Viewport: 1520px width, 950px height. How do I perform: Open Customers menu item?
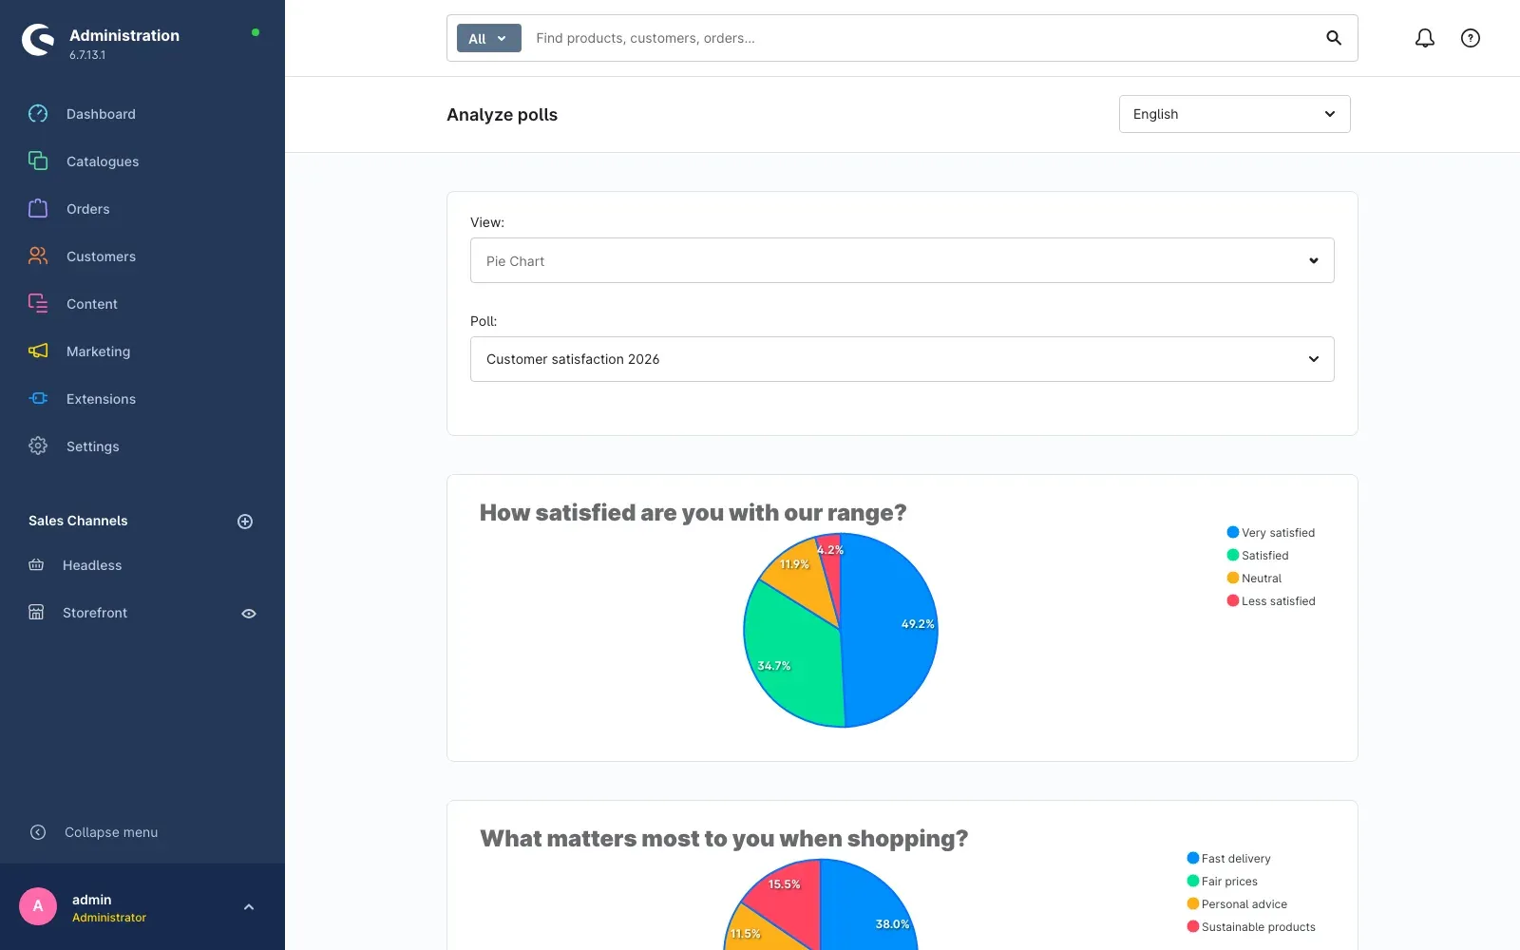[101, 256]
